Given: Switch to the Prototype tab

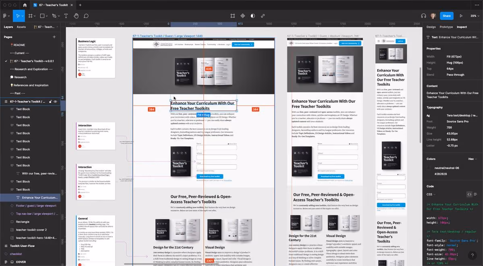Looking at the screenshot, I should tap(446, 27).
